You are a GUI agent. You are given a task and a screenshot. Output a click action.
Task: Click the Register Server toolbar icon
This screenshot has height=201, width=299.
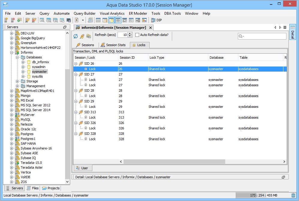(6, 20)
